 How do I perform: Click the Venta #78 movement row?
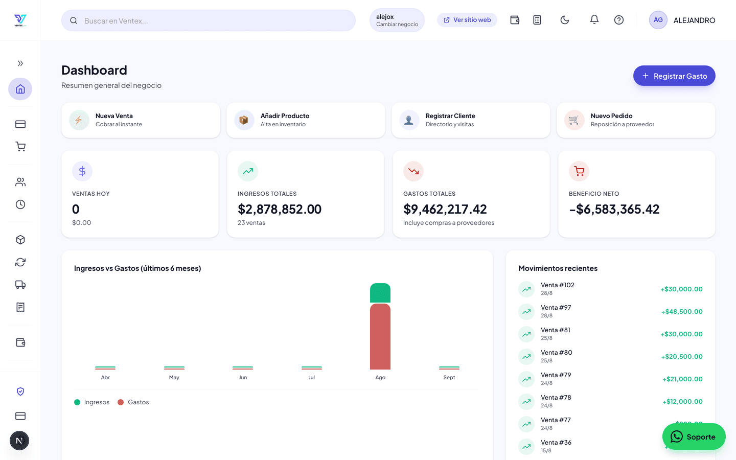coord(610,402)
